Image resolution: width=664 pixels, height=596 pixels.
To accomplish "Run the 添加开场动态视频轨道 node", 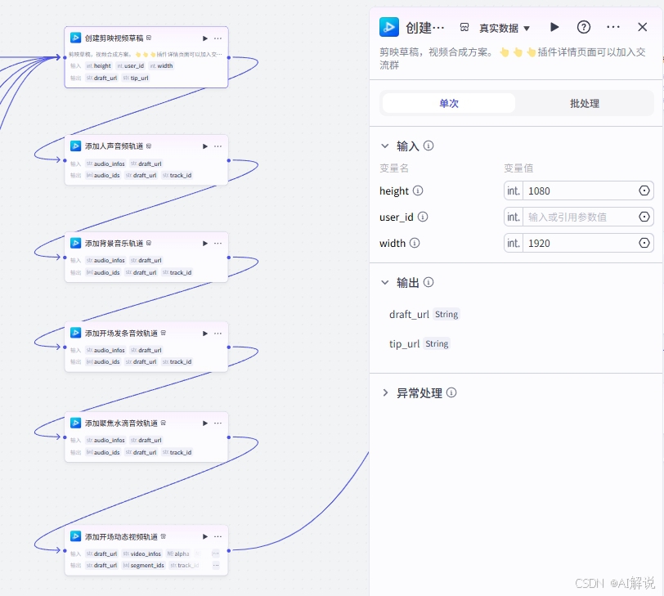I will (x=205, y=537).
